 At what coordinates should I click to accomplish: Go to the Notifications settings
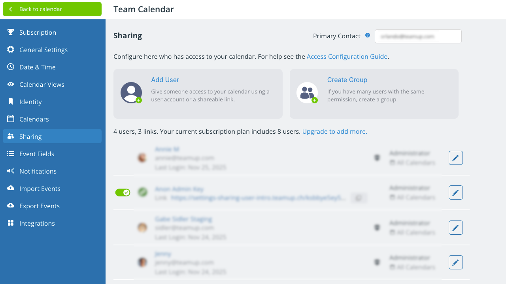(x=38, y=171)
